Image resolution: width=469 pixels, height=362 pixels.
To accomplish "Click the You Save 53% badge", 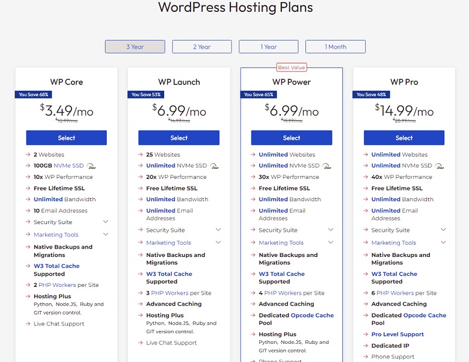I will coord(145,94).
